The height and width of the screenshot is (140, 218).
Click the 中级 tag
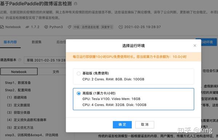76,27
